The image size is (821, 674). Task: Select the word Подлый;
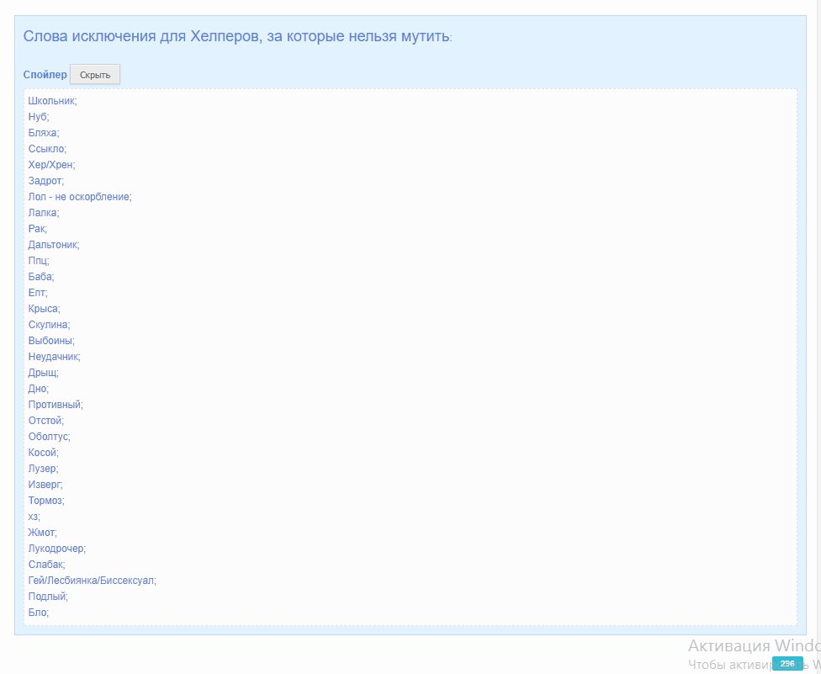tap(48, 596)
